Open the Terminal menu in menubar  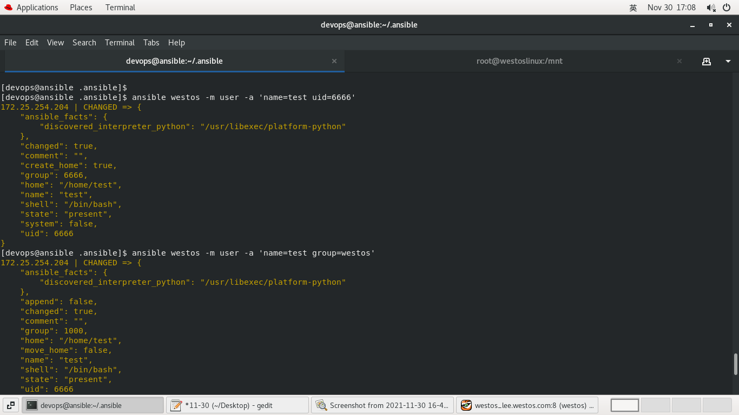click(x=120, y=43)
